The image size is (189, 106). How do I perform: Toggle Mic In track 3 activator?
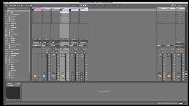pyautogui.click(x=53, y=76)
